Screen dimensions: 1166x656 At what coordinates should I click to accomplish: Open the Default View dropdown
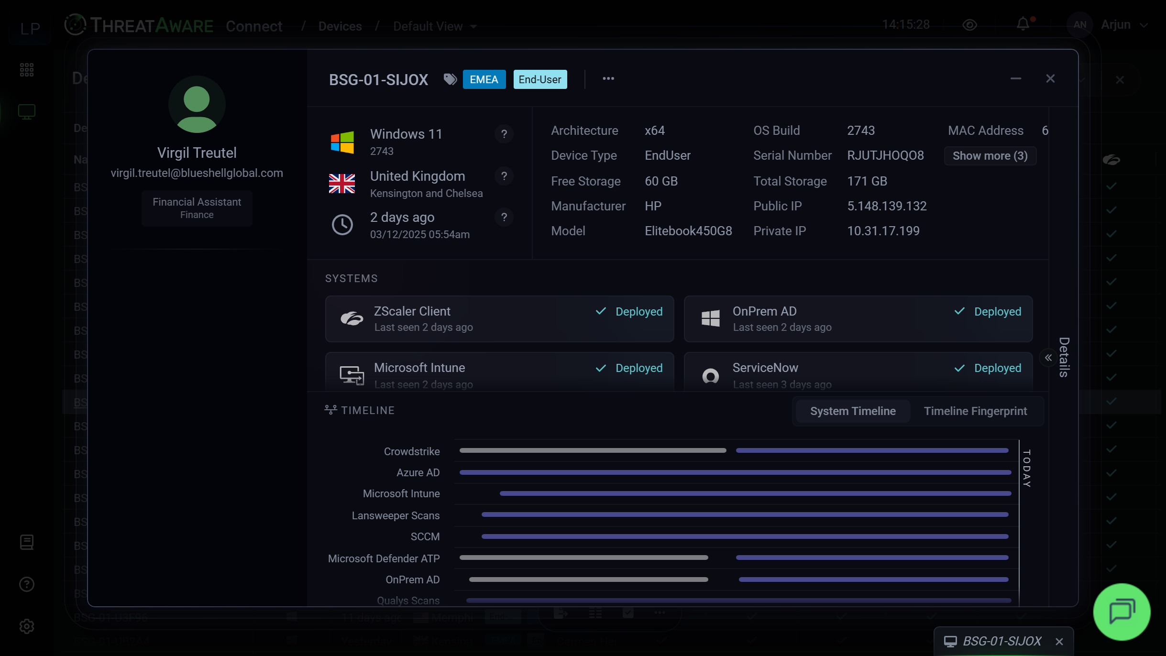point(435,26)
